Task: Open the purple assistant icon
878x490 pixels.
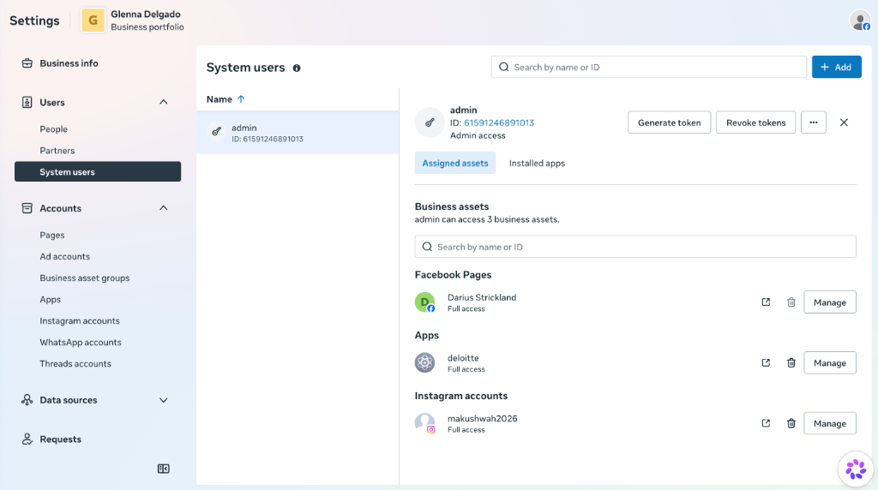Action: point(856,469)
